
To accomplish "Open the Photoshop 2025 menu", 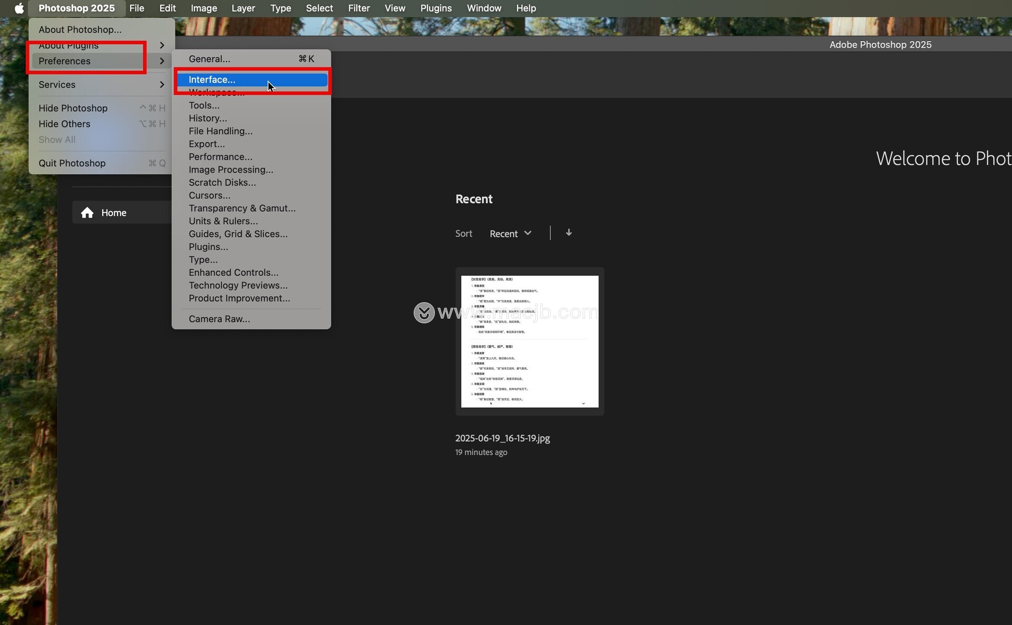I will [76, 8].
